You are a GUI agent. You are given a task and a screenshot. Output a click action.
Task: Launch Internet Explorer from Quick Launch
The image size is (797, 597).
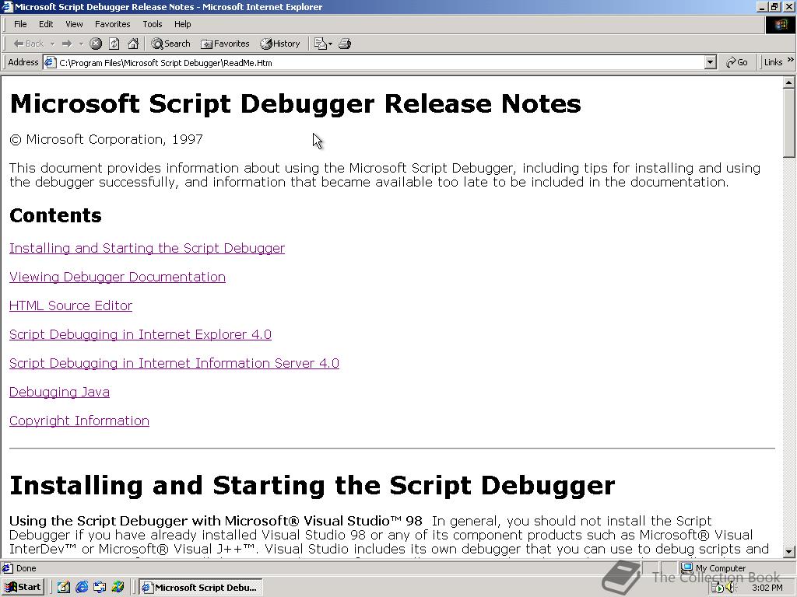pos(82,588)
